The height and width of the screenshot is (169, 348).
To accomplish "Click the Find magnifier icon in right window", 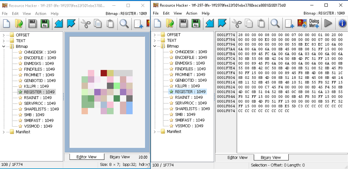I will 275,24.
